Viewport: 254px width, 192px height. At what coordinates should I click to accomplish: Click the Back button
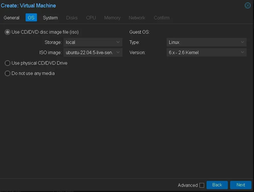coord(217,185)
